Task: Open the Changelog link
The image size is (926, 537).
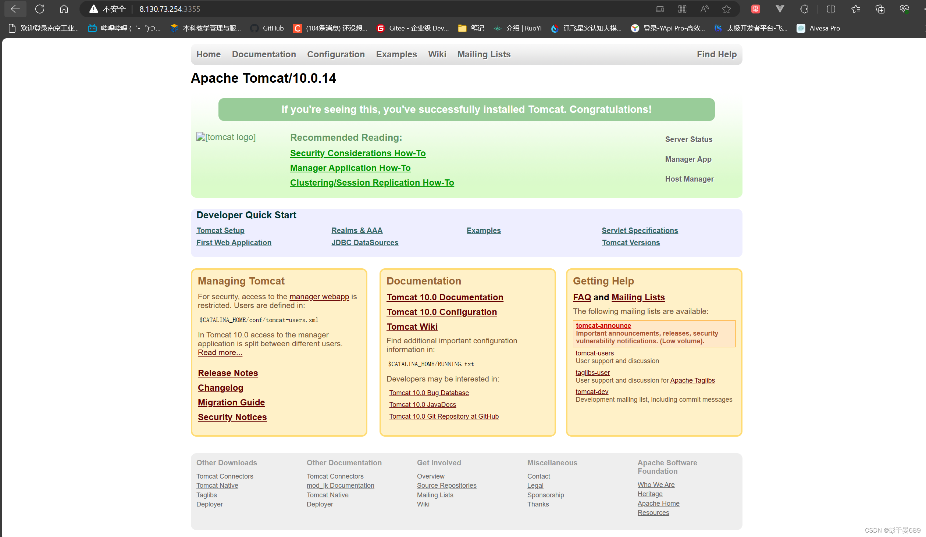Action: (220, 388)
